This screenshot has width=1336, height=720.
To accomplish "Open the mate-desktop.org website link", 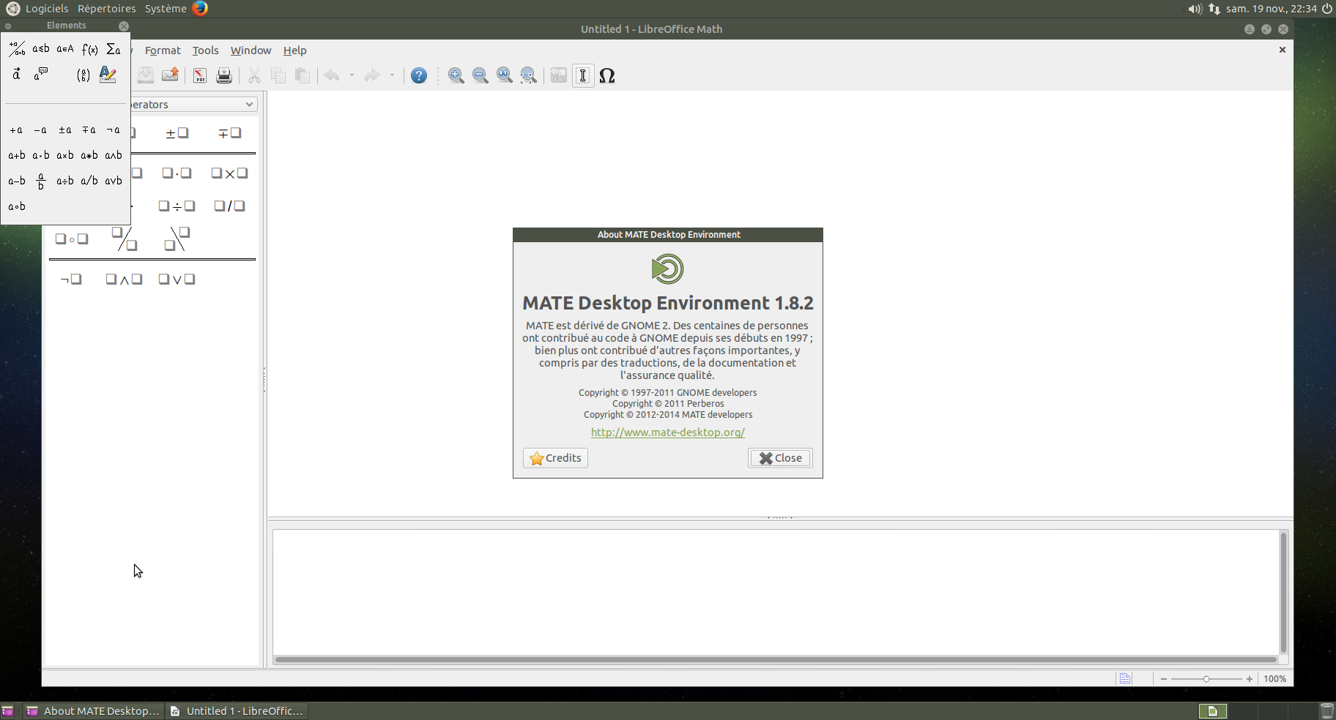I will (667, 432).
